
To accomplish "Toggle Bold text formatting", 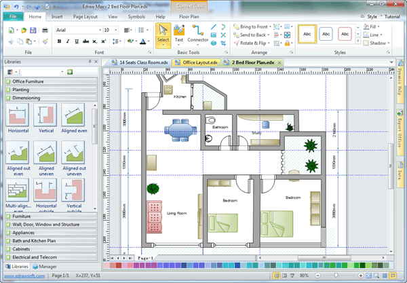I will tap(59, 41).
